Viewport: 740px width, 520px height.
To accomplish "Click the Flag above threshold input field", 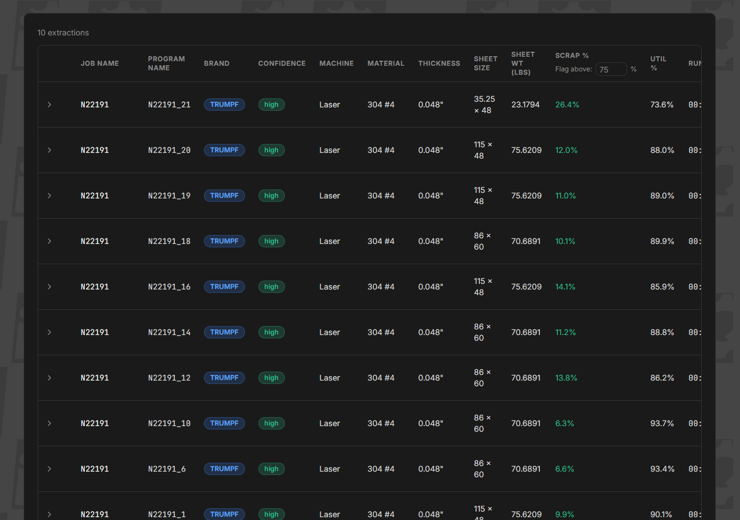I will pos(611,69).
